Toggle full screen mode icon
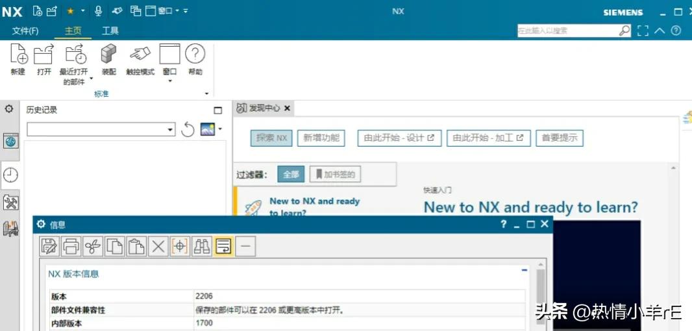Screen dimensions: 692x331 [x=643, y=31]
